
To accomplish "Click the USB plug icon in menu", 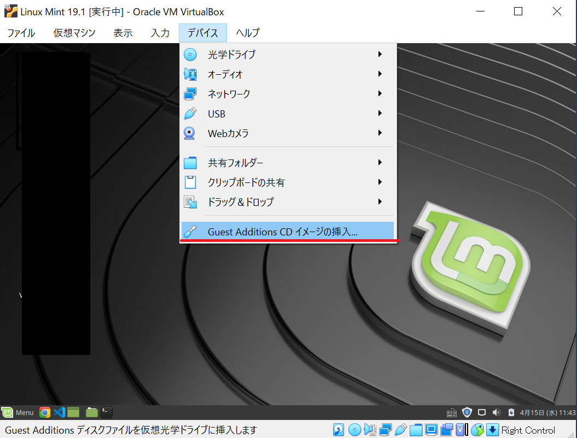I will click(190, 114).
